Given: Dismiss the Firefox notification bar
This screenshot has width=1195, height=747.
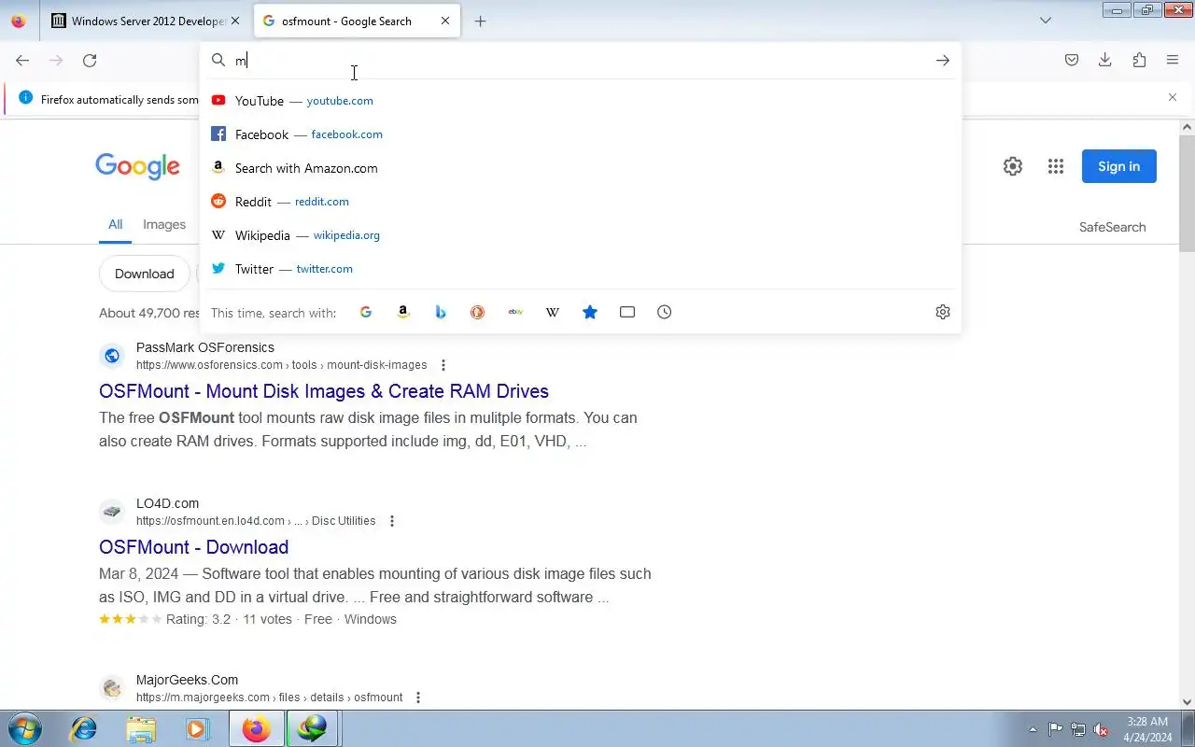Looking at the screenshot, I should coord(1173,97).
